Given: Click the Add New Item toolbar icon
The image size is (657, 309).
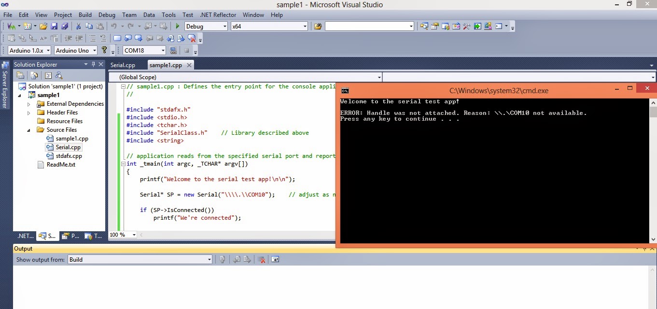Looking at the screenshot, I should point(27,26).
